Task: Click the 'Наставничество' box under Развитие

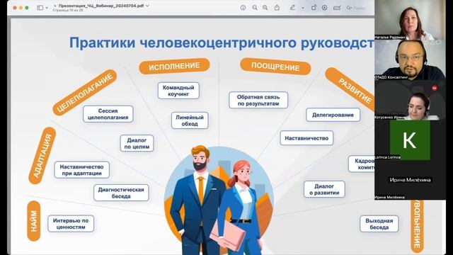Action: pos(306,138)
